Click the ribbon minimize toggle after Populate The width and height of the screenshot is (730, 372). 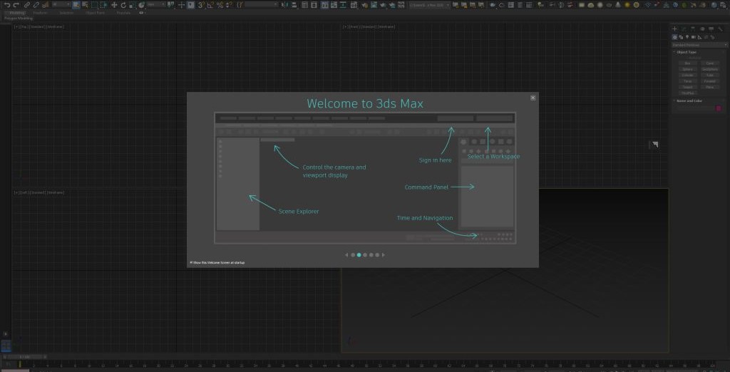click(x=141, y=13)
